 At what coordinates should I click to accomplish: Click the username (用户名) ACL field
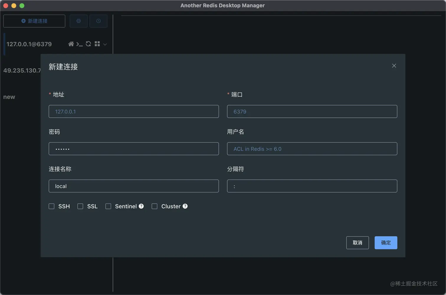[312, 149]
